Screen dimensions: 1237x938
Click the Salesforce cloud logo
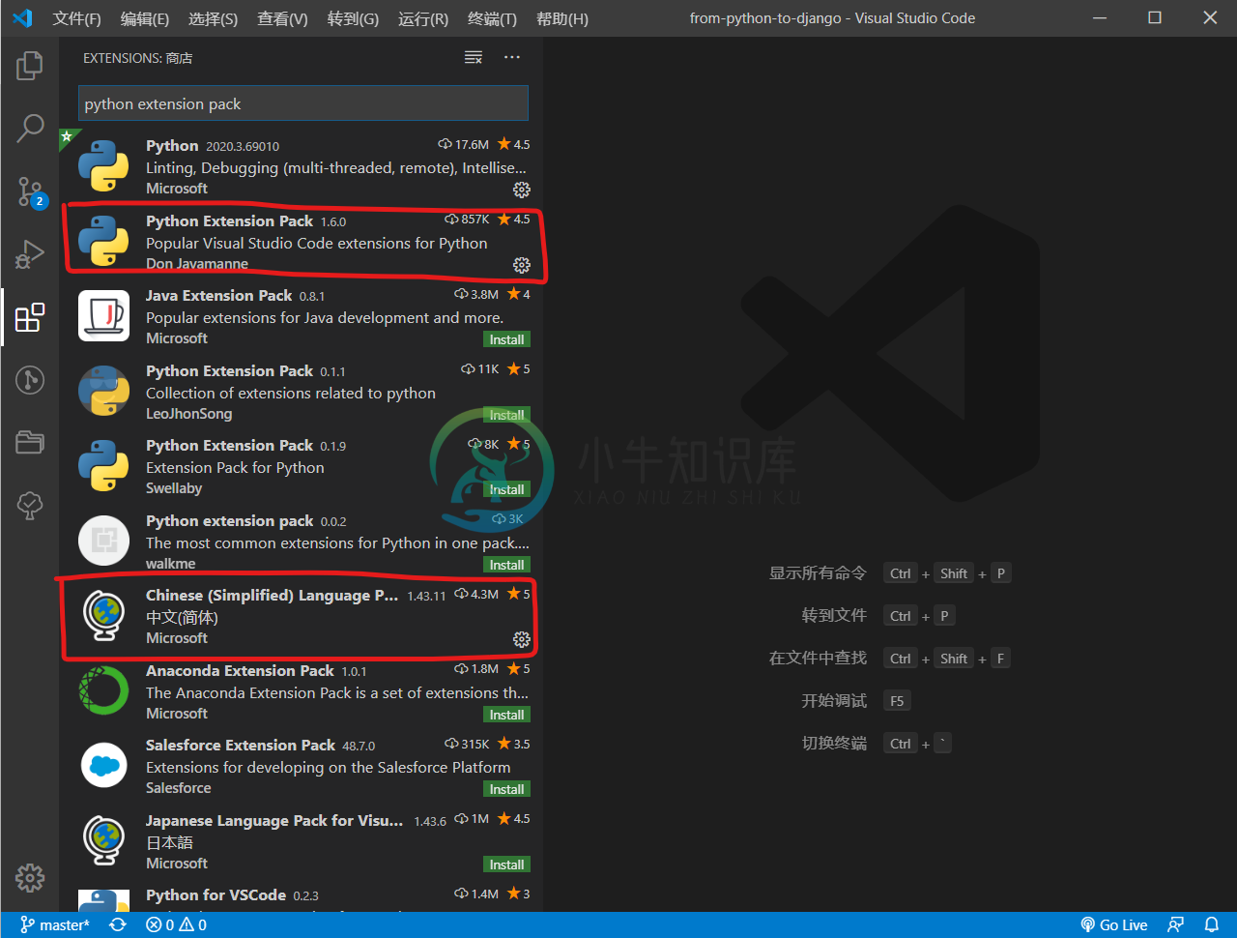[x=103, y=766]
